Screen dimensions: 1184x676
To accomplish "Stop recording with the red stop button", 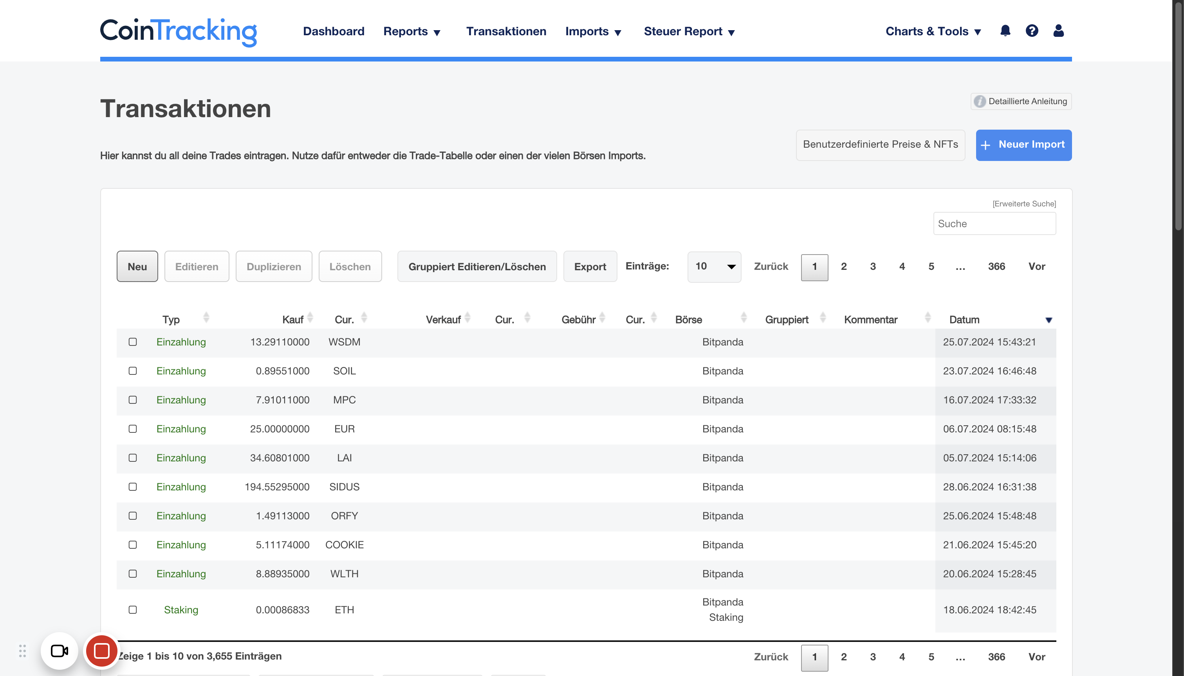I will (102, 651).
